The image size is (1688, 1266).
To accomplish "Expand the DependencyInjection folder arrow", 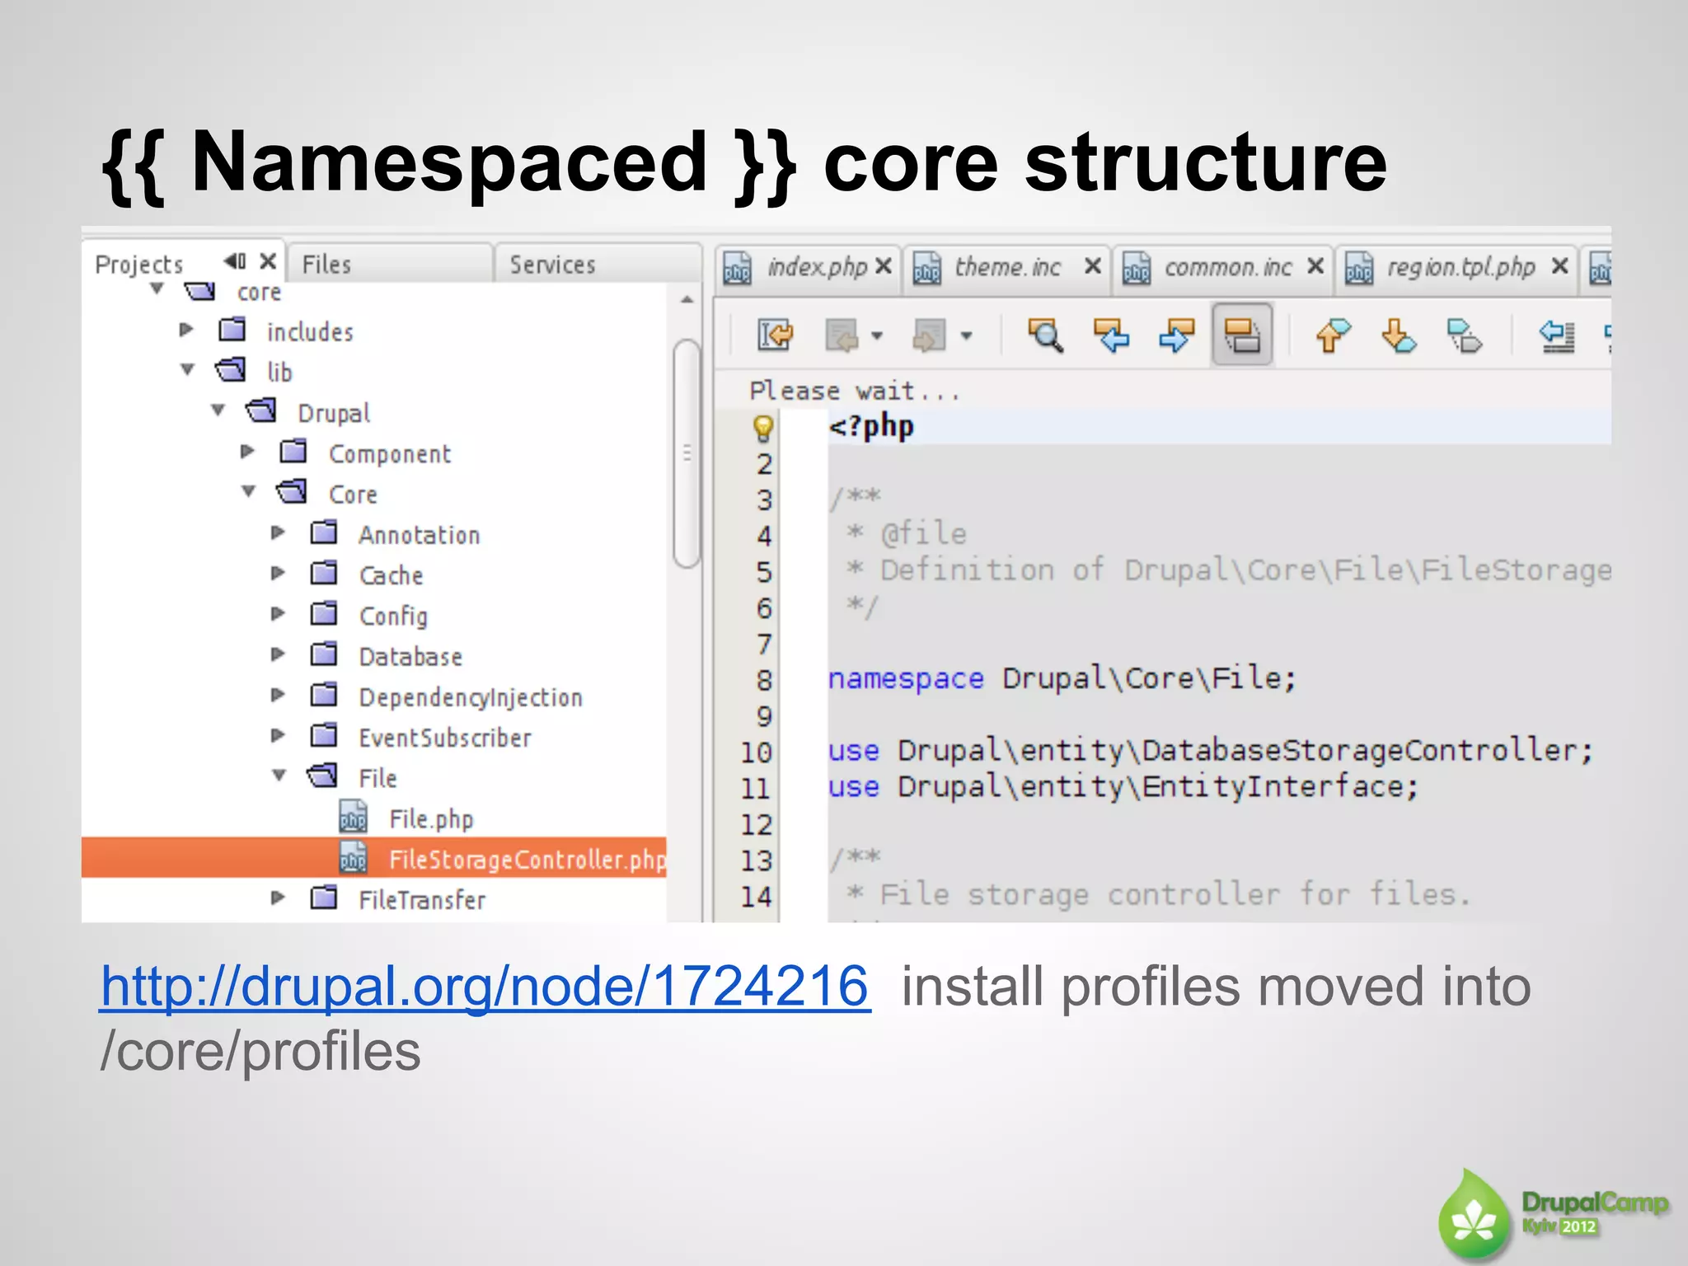I will pos(278,695).
